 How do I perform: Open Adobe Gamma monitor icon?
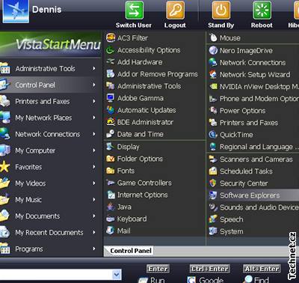pos(111,98)
